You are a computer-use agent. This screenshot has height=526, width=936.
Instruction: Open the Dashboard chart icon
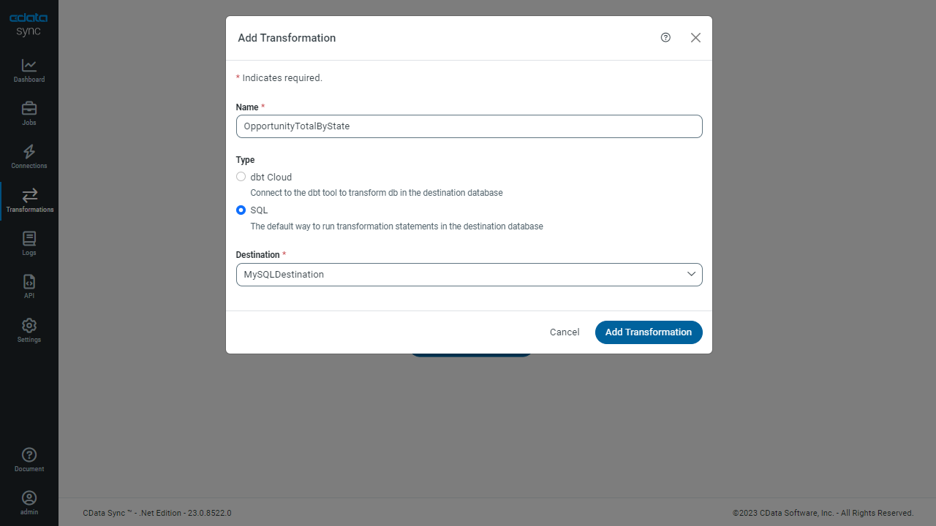[x=29, y=66]
